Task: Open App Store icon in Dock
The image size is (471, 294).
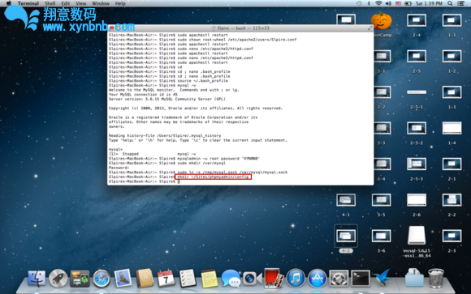Action: click(318, 278)
